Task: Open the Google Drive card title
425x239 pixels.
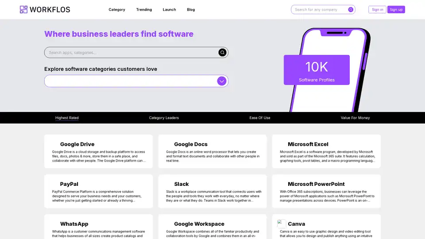Action: (77, 144)
